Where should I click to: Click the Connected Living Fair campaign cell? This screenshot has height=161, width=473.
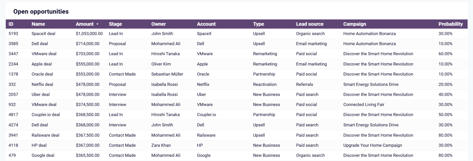coord(364,105)
